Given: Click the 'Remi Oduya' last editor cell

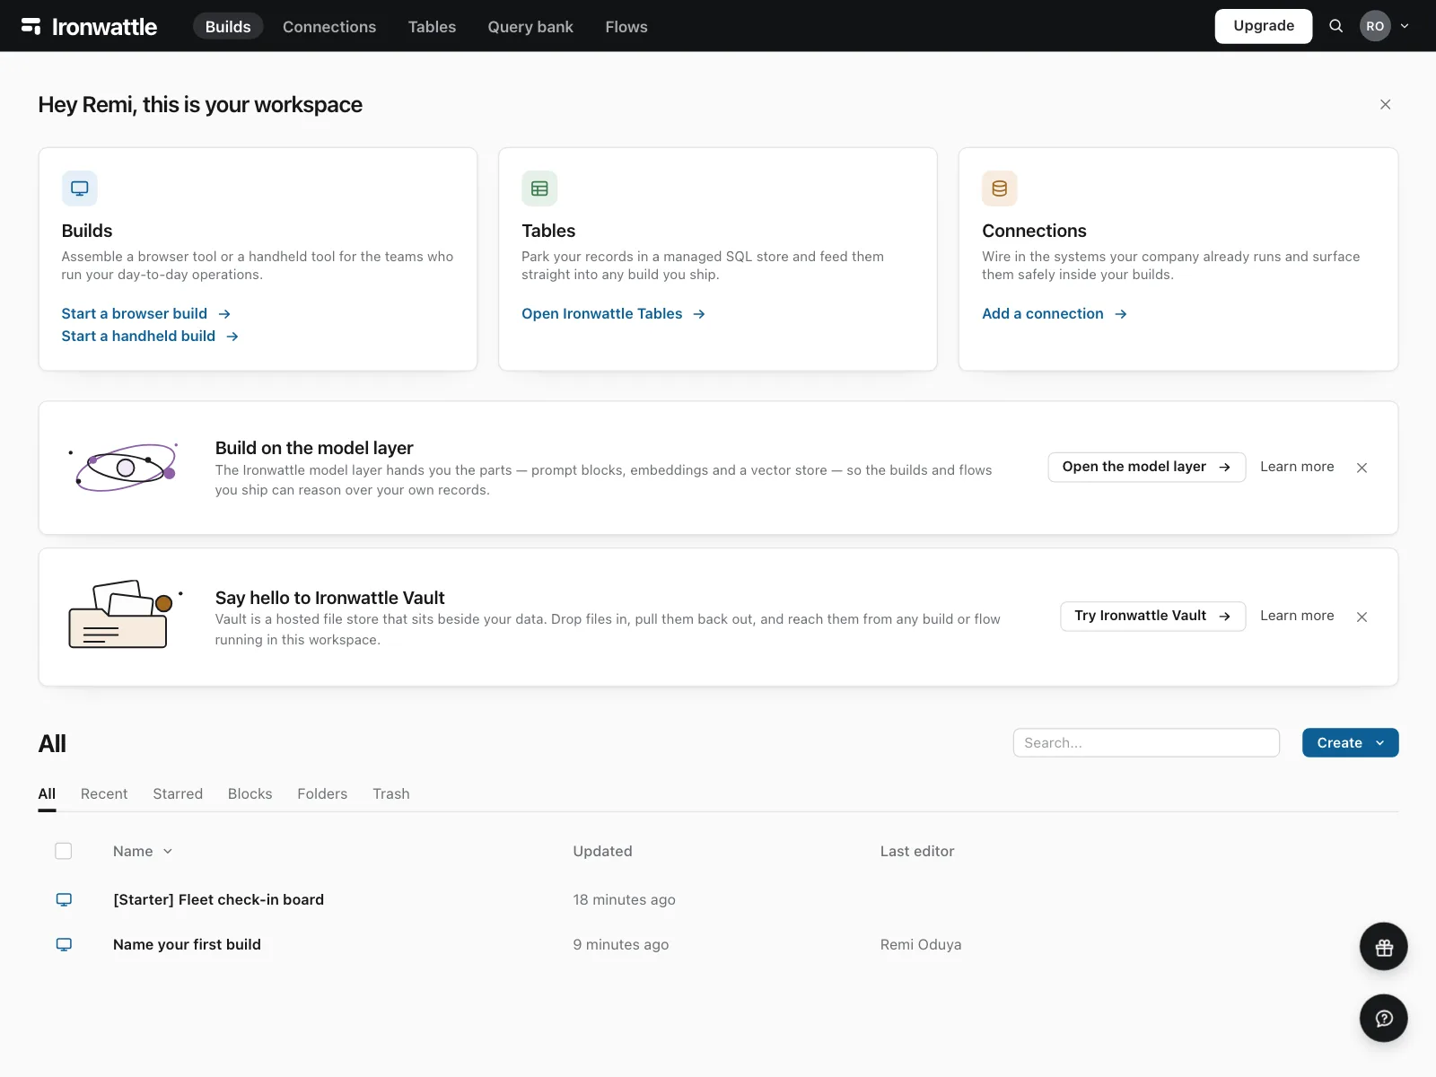Looking at the screenshot, I should coord(921,944).
